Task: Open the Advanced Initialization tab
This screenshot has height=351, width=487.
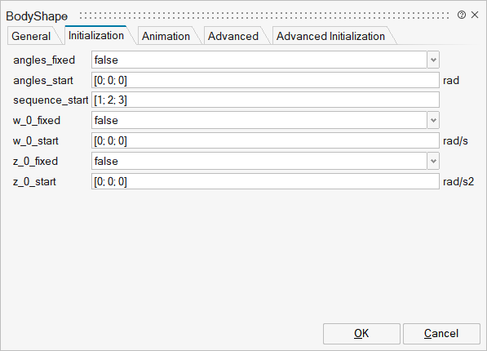Action: 330,36
